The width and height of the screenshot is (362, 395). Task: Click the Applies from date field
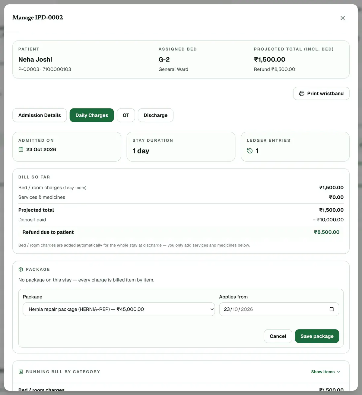tap(279, 309)
